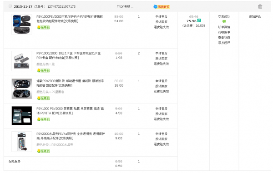The height and width of the screenshot is (173, 273).
Task: Click 申请售后 for the screen film item
Action: (x=161, y=109)
